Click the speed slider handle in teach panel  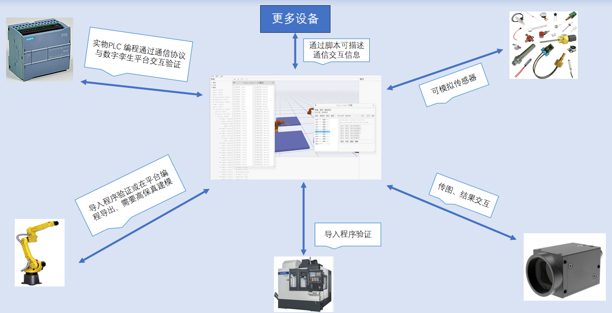[x=363, y=115]
